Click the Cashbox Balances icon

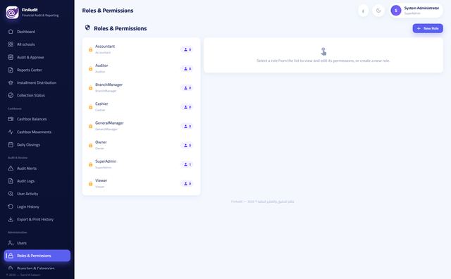(11, 119)
